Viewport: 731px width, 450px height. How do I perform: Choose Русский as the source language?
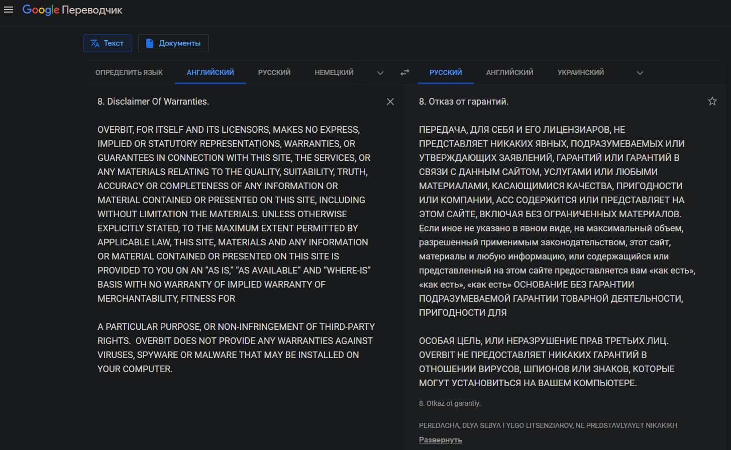pos(274,72)
